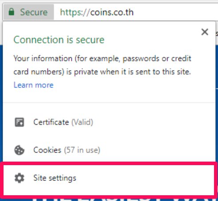218x201 pixels.
Task: Click the cookie icon
Action: tap(19, 150)
